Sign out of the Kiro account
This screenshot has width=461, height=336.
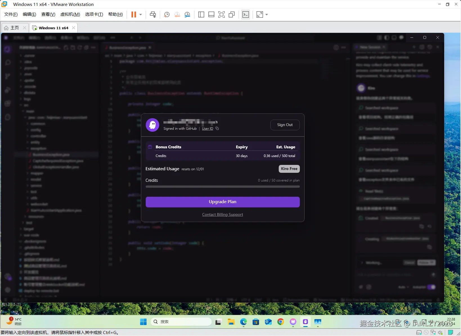[285, 125]
